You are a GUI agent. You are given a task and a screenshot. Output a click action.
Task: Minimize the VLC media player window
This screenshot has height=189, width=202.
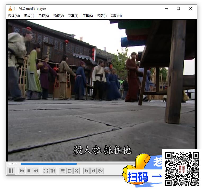(x=167, y=8)
